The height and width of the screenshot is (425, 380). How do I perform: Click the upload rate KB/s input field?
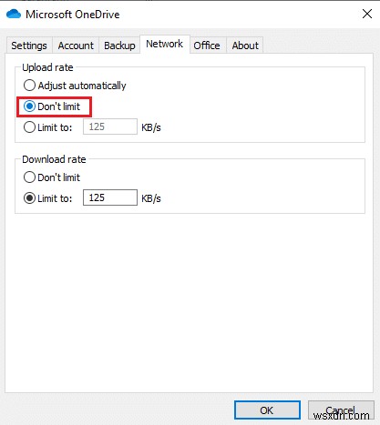pyautogui.click(x=110, y=126)
